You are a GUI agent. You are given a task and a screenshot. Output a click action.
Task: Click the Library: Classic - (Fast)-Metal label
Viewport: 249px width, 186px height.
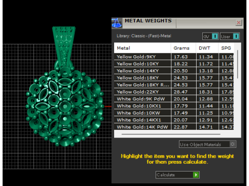tap(144, 36)
